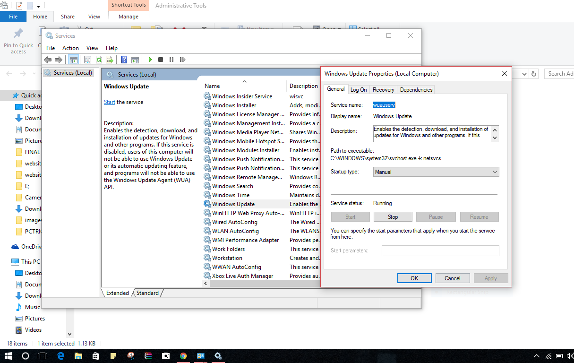This screenshot has height=363, width=574.
Task: Open the Properties icon in Services toolbar
Action: pyautogui.click(x=87, y=60)
